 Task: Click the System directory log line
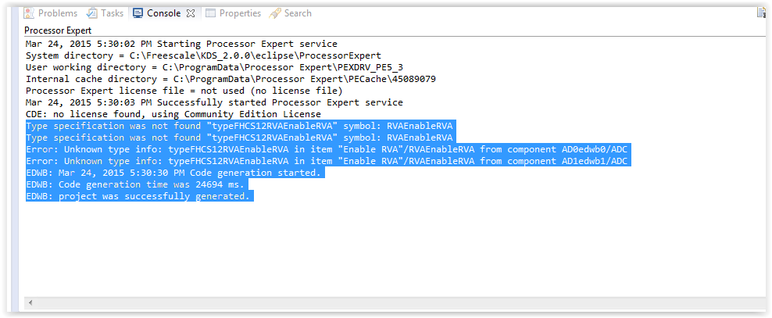click(x=203, y=55)
